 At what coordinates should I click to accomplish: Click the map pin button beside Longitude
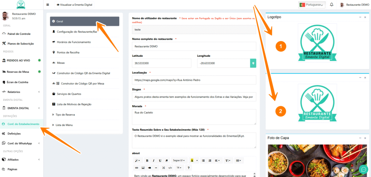coord(253,63)
